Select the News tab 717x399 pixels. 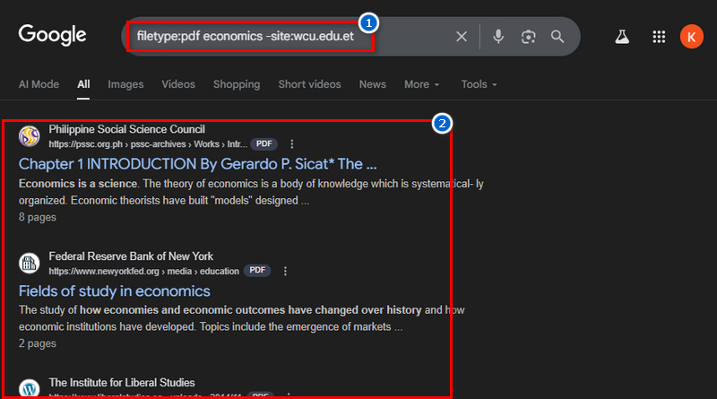pyautogui.click(x=372, y=84)
